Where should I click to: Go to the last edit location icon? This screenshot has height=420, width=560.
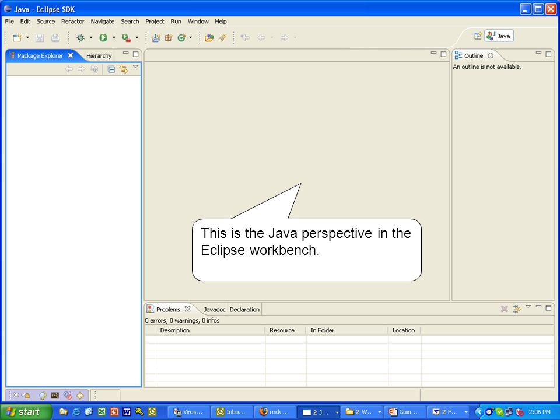[245, 37]
